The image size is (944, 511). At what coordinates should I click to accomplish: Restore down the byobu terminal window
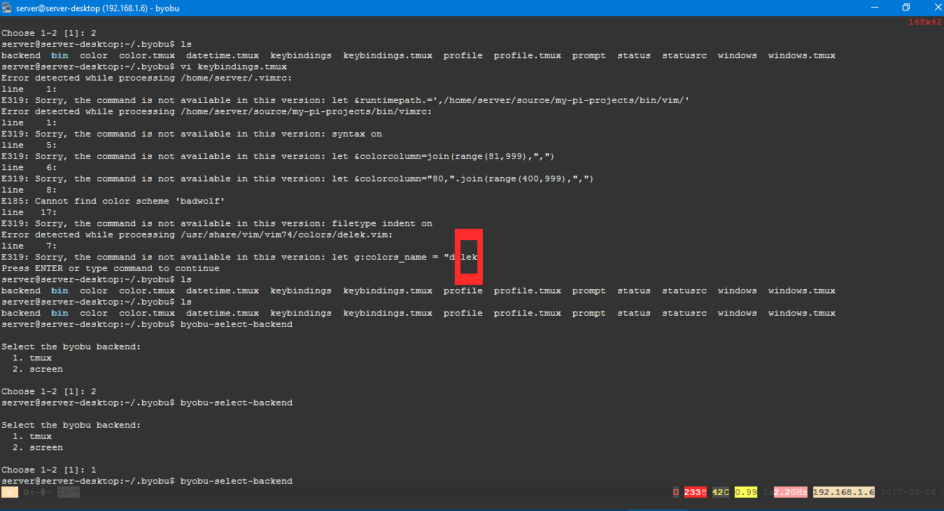906,7
